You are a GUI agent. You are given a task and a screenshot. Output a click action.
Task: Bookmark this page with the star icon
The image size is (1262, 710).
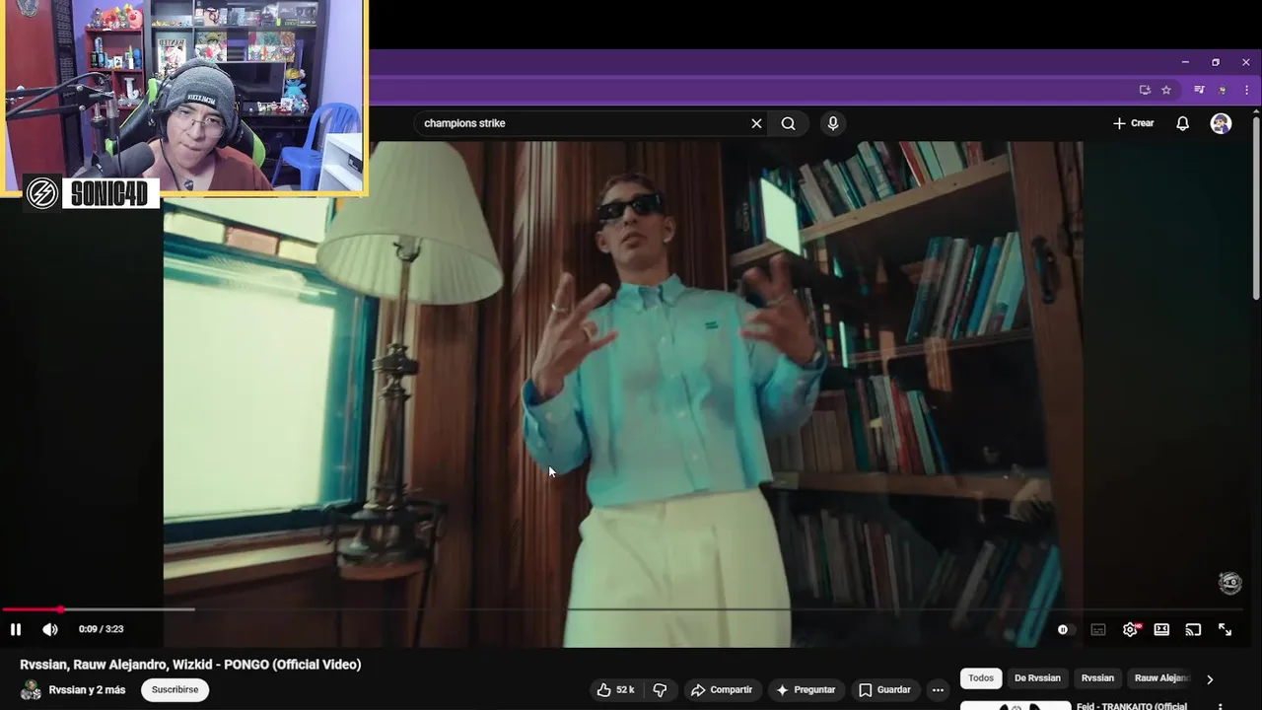1166,90
